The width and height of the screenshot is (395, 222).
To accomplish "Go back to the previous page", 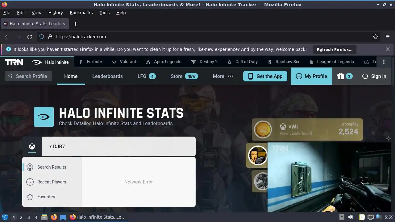I will point(7,37).
